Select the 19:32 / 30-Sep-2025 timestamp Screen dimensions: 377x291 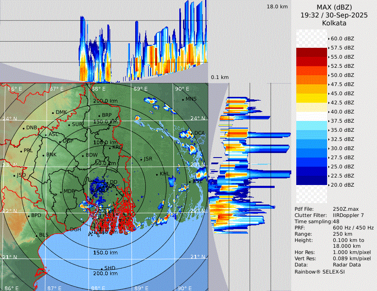334,15
